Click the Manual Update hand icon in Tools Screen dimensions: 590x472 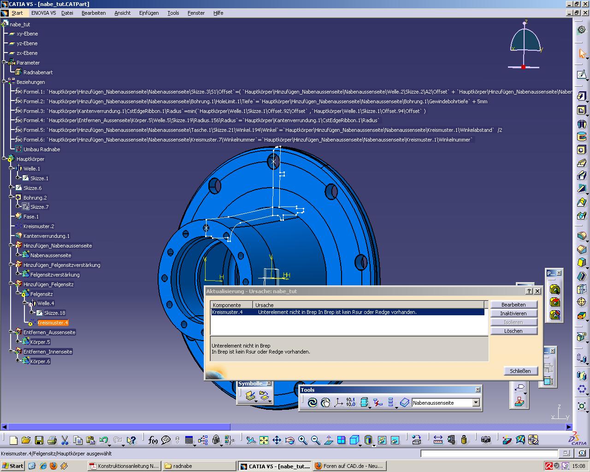325,403
